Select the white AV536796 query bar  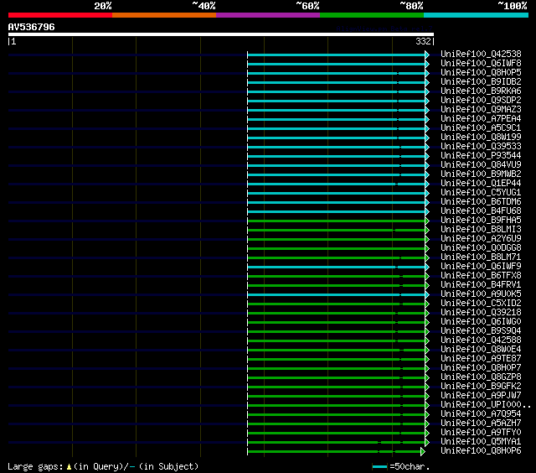click(220, 34)
